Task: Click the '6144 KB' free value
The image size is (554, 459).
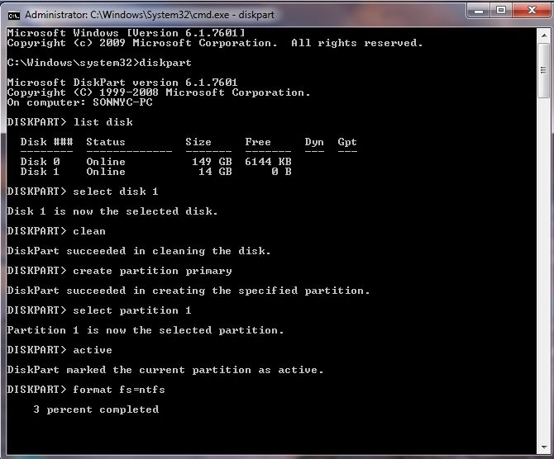Action: pos(268,162)
